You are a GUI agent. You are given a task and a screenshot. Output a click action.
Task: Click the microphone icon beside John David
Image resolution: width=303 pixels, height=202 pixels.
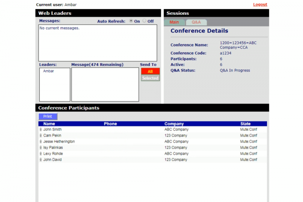[x=41, y=160]
